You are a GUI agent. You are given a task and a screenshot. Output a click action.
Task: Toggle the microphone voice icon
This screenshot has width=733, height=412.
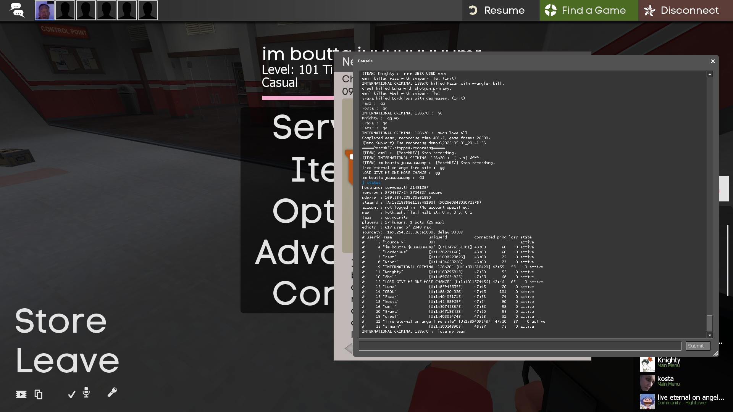tap(86, 393)
